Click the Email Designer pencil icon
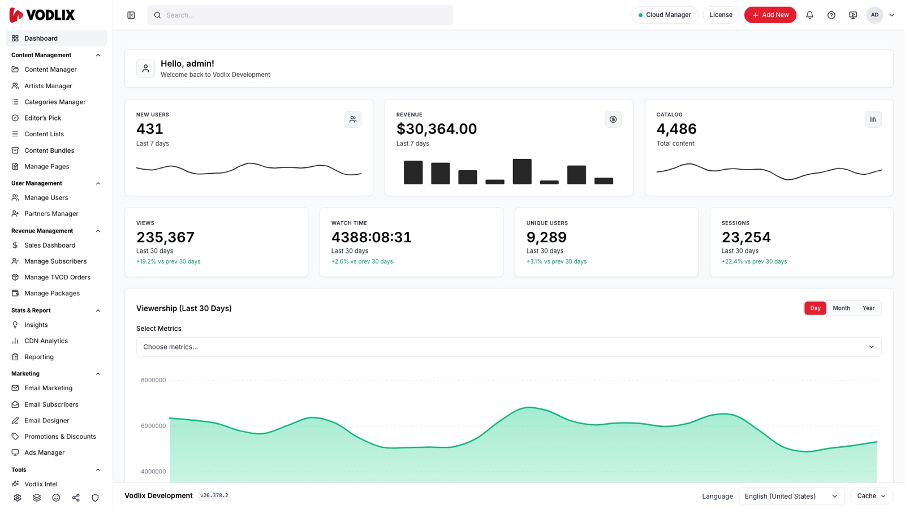 (15, 421)
